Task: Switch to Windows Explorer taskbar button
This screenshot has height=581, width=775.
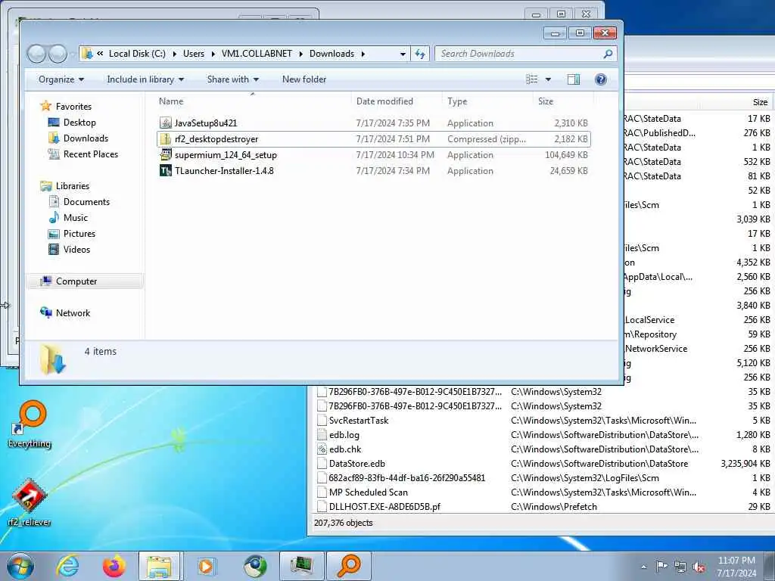Action: click(x=160, y=566)
